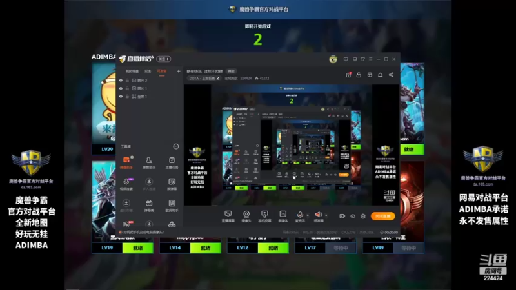
Task: Click room number 224424 in header
Action: [246, 78]
